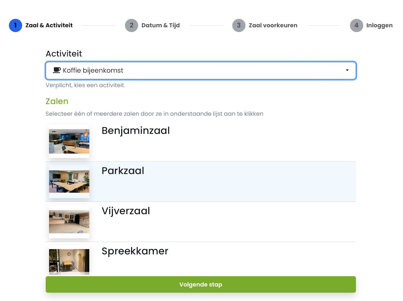403x301 pixels.
Task: Choose the Spreekkamer room thumbnail
Action: click(x=69, y=261)
